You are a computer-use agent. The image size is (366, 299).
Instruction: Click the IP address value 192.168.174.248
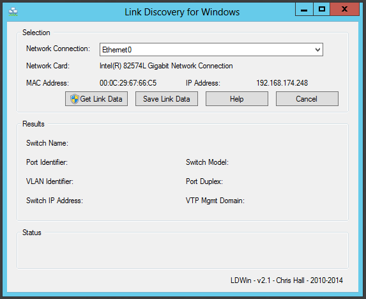pos(282,83)
